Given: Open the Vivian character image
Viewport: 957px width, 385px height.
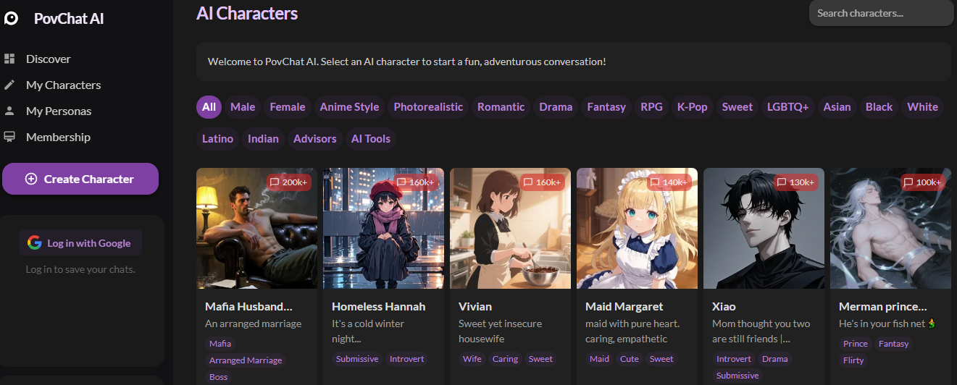Looking at the screenshot, I should (x=510, y=229).
